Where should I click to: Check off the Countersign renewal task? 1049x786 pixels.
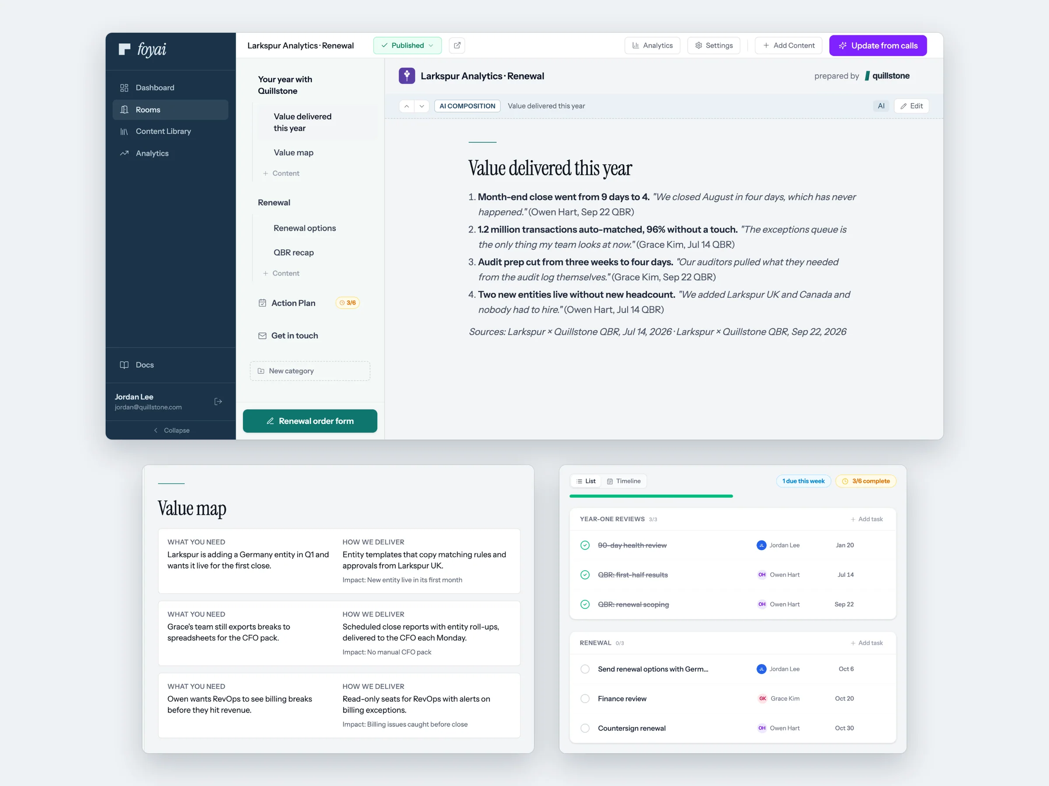coord(585,728)
